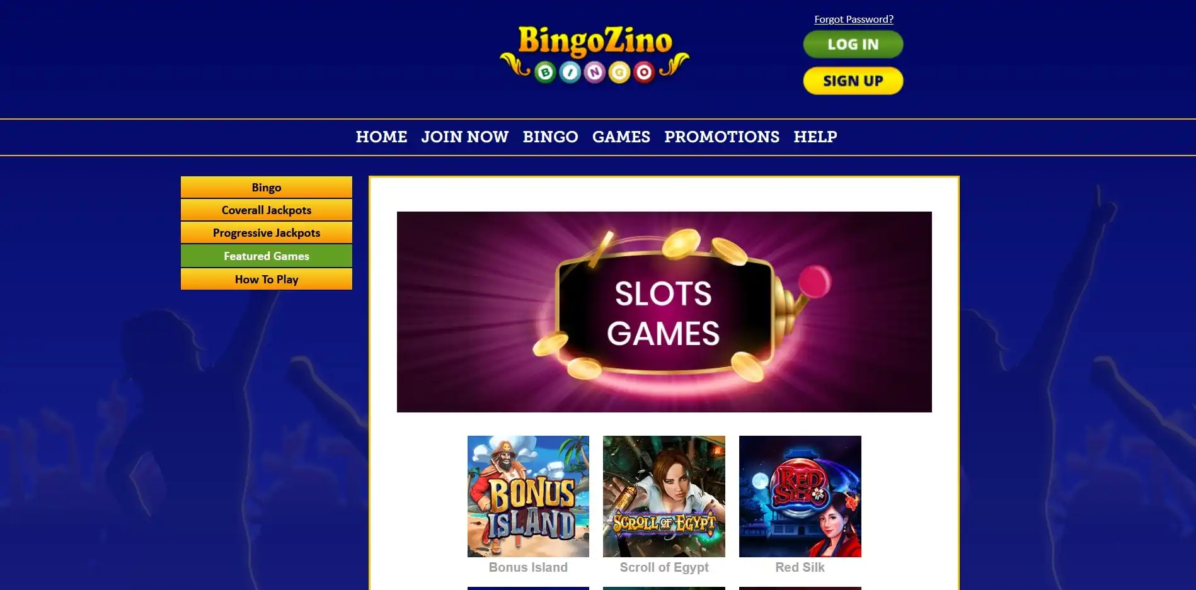The image size is (1196, 590).
Task: Select Progressive Jackpots in the sidebar
Action: tap(267, 232)
